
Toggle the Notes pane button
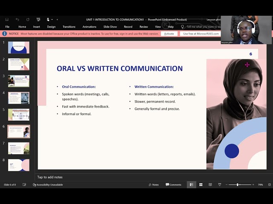coord(154,185)
